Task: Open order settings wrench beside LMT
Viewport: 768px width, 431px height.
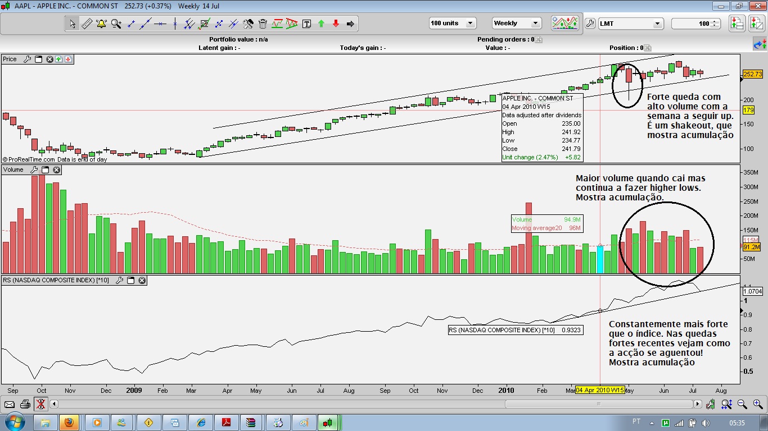Action: tap(590, 24)
